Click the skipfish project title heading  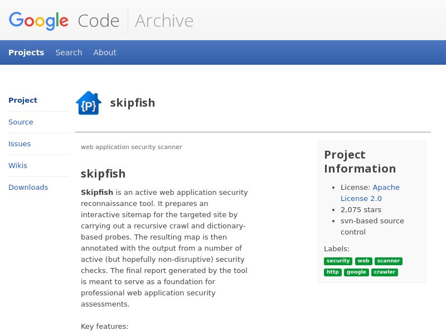(133, 103)
